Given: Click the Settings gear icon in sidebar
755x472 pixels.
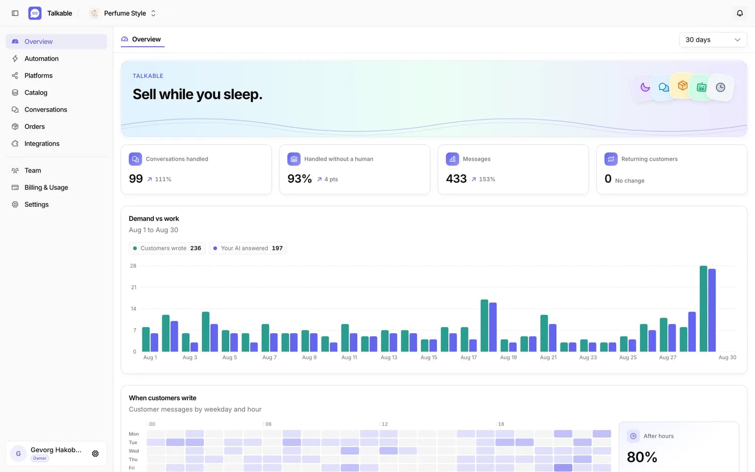Looking at the screenshot, I should click(x=15, y=204).
